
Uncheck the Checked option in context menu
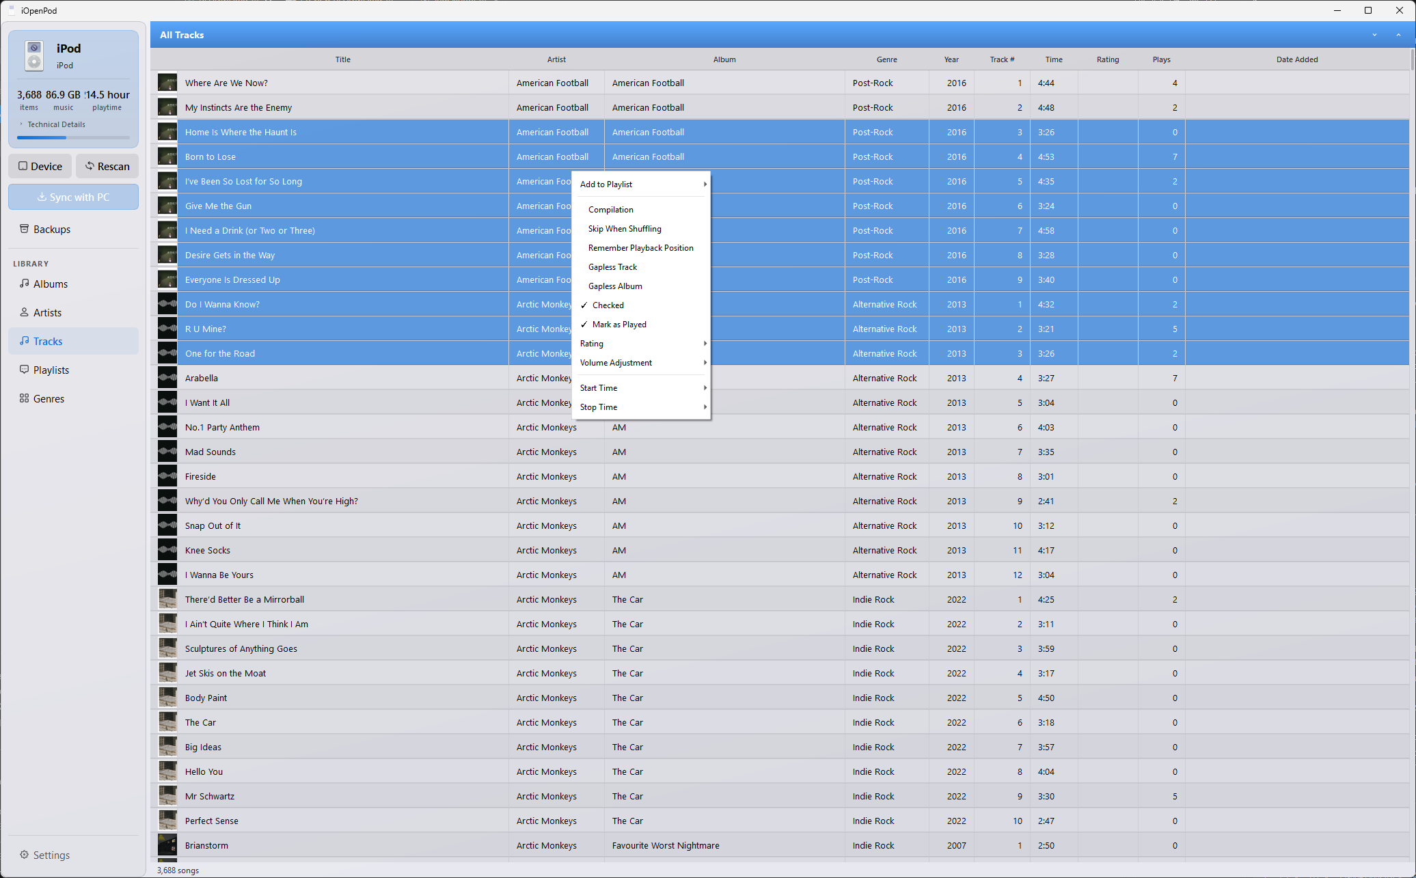pyautogui.click(x=608, y=305)
